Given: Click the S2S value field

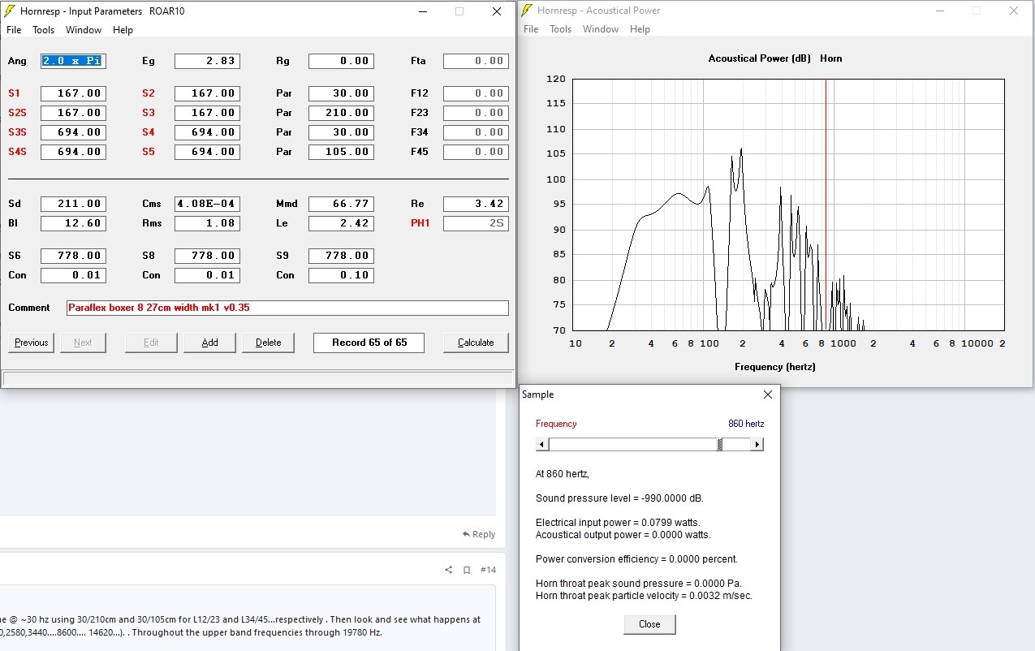Looking at the screenshot, I should point(73,113).
